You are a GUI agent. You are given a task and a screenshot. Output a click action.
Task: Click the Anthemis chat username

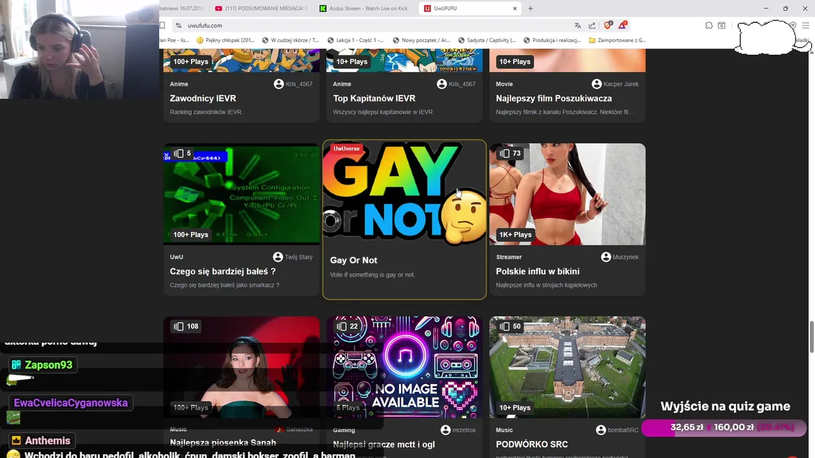coord(48,441)
